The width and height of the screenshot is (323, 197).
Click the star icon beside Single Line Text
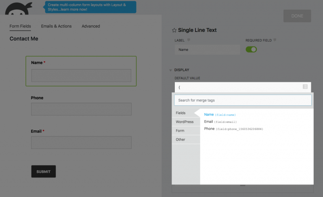pos(174,30)
